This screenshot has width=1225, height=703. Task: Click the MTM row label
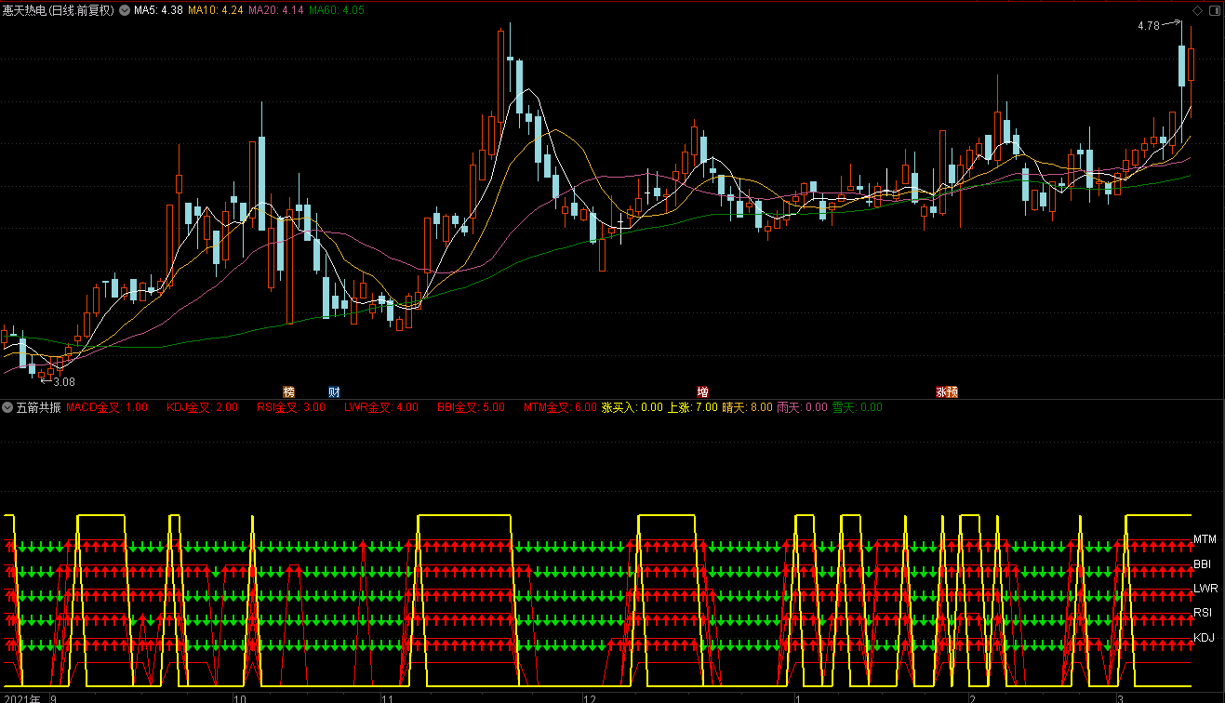tap(1205, 539)
